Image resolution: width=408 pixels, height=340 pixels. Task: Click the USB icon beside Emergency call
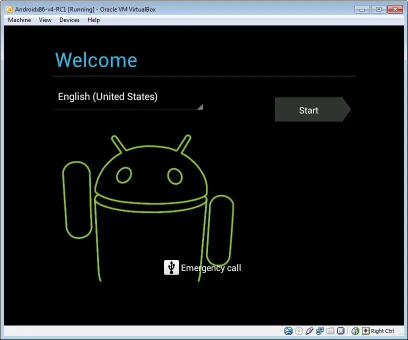click(171, 267)
